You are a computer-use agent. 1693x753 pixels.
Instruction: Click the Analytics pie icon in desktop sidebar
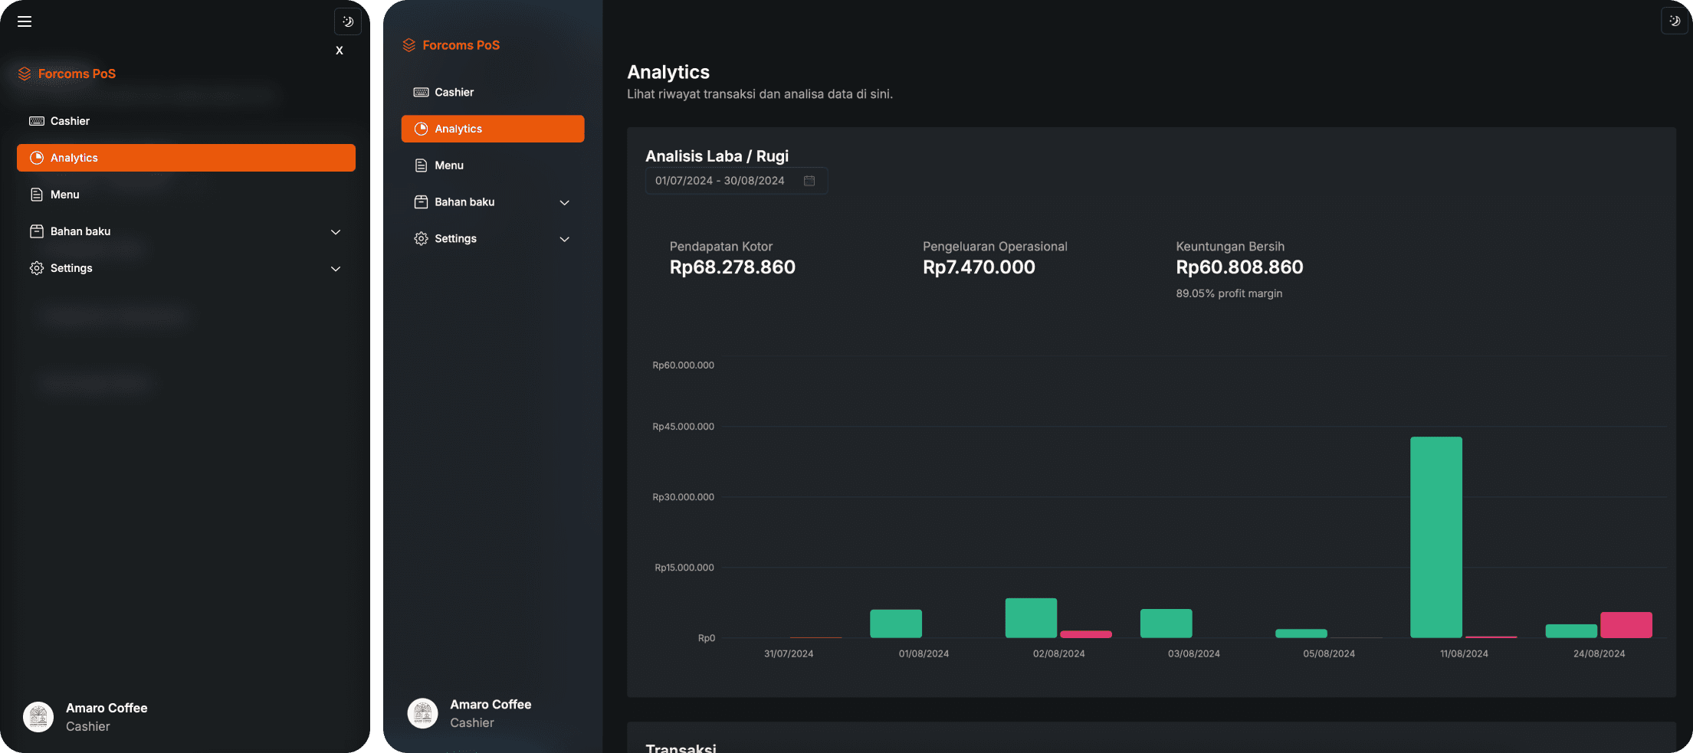click(x=421, y=129)
